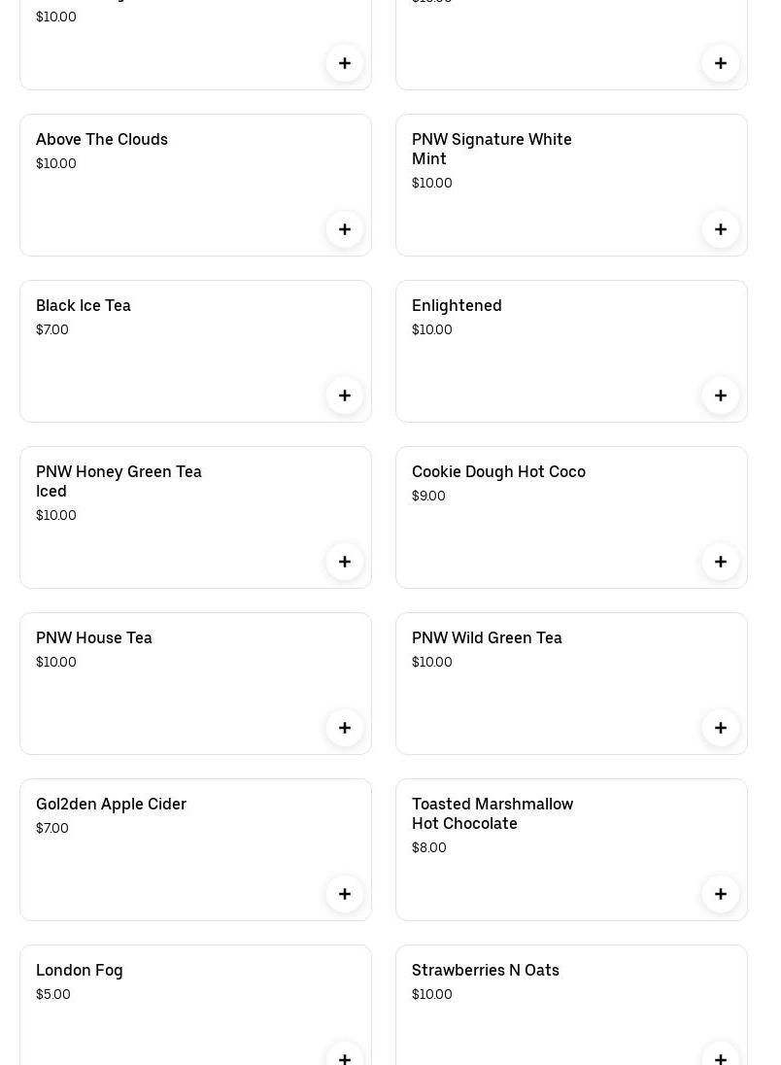Open the Cookie Dough Hot Coco title

(x=498, y=472)
